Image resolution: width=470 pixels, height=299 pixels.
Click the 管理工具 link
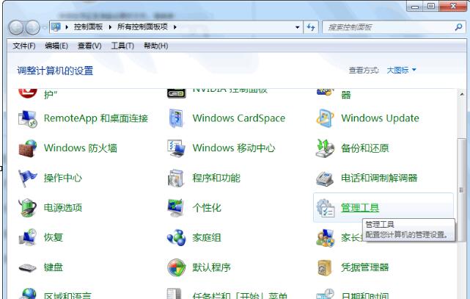click(x=359, y=208)
